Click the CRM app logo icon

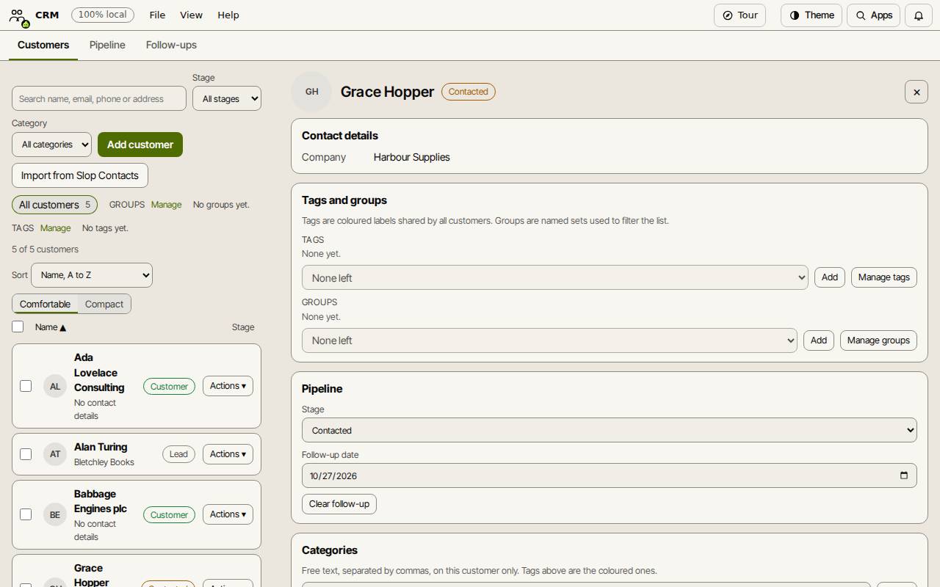pos(18,16)
